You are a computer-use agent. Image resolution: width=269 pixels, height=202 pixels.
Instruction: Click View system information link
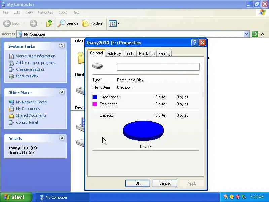point(36,56)
